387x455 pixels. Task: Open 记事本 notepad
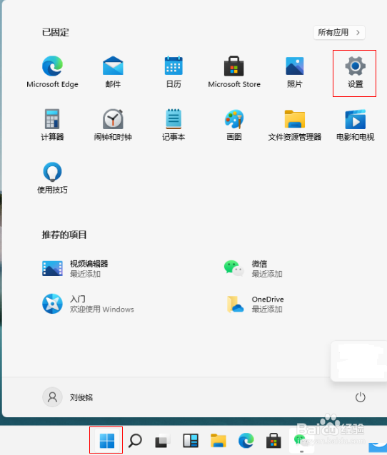click(174, 125)
